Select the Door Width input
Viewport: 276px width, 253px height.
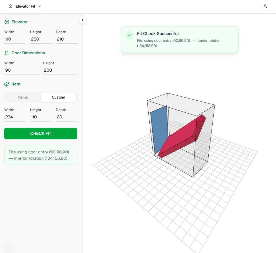pos(21,70)
